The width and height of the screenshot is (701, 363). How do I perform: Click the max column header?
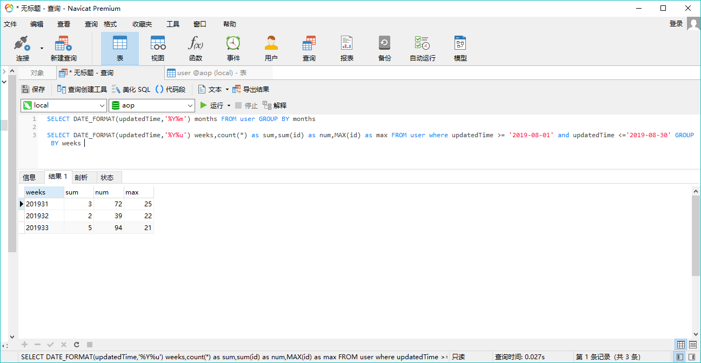click(x=139, y=192)
